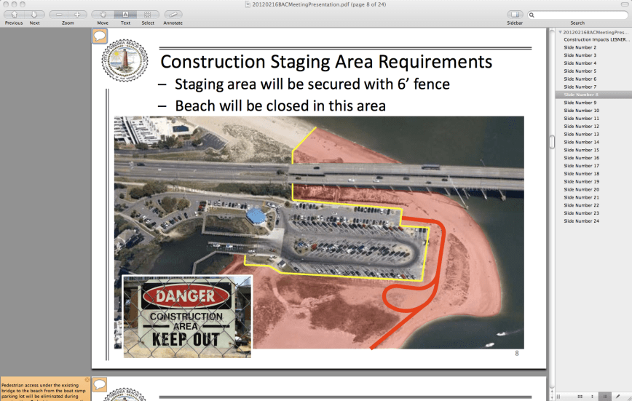This screenshot has height=401, width=632.
Task: Show annotations list with pencil icon
Action: pos(617,397)
